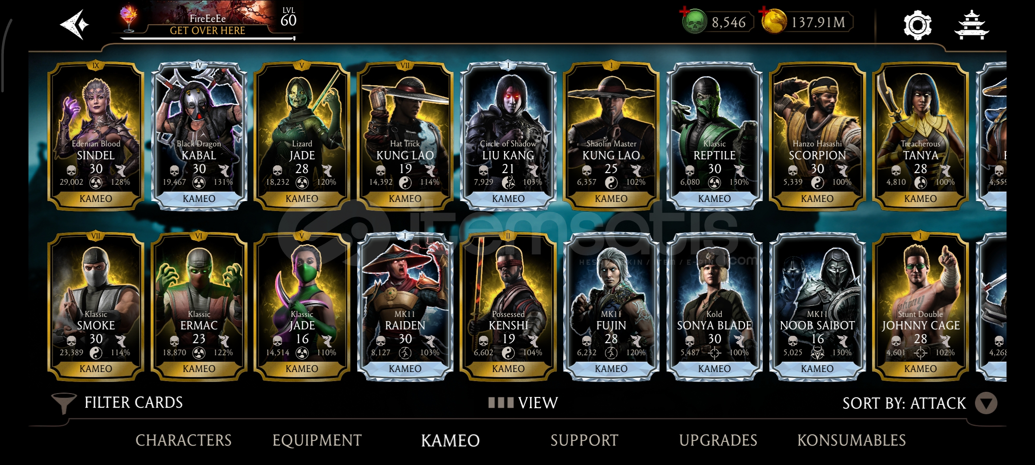Tap the back arrow icon
The height and width of the screenshot is (465, 1035).
[x=75, y=25]
